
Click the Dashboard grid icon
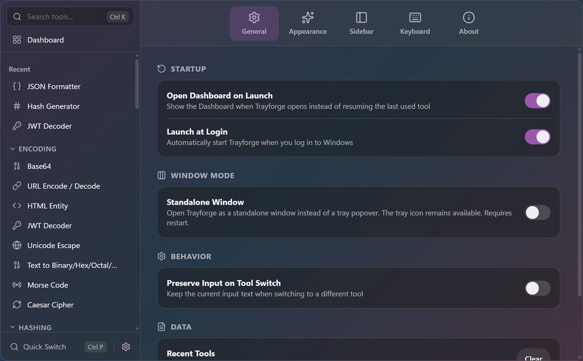pyautogui.click(x=17, y=40)
